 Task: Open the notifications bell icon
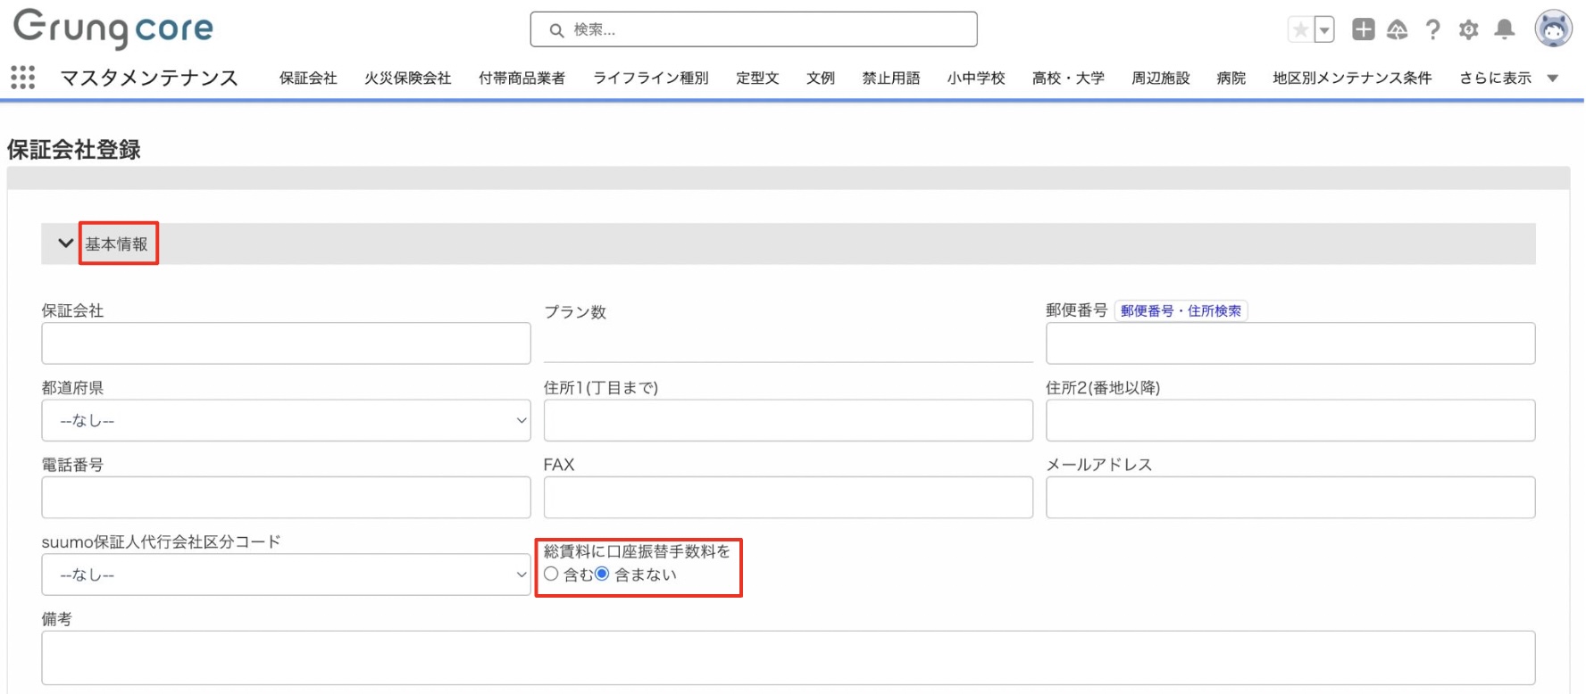tap(1505, 30)
